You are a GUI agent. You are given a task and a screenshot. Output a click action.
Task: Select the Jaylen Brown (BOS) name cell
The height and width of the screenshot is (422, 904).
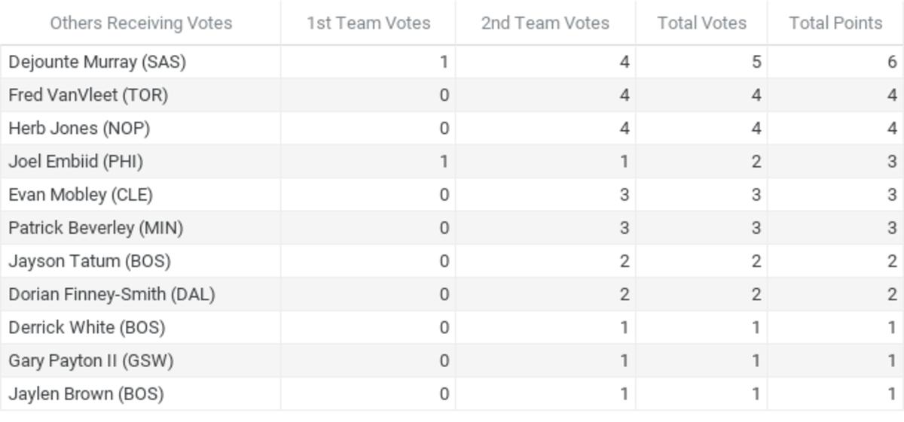pos(86,393)
